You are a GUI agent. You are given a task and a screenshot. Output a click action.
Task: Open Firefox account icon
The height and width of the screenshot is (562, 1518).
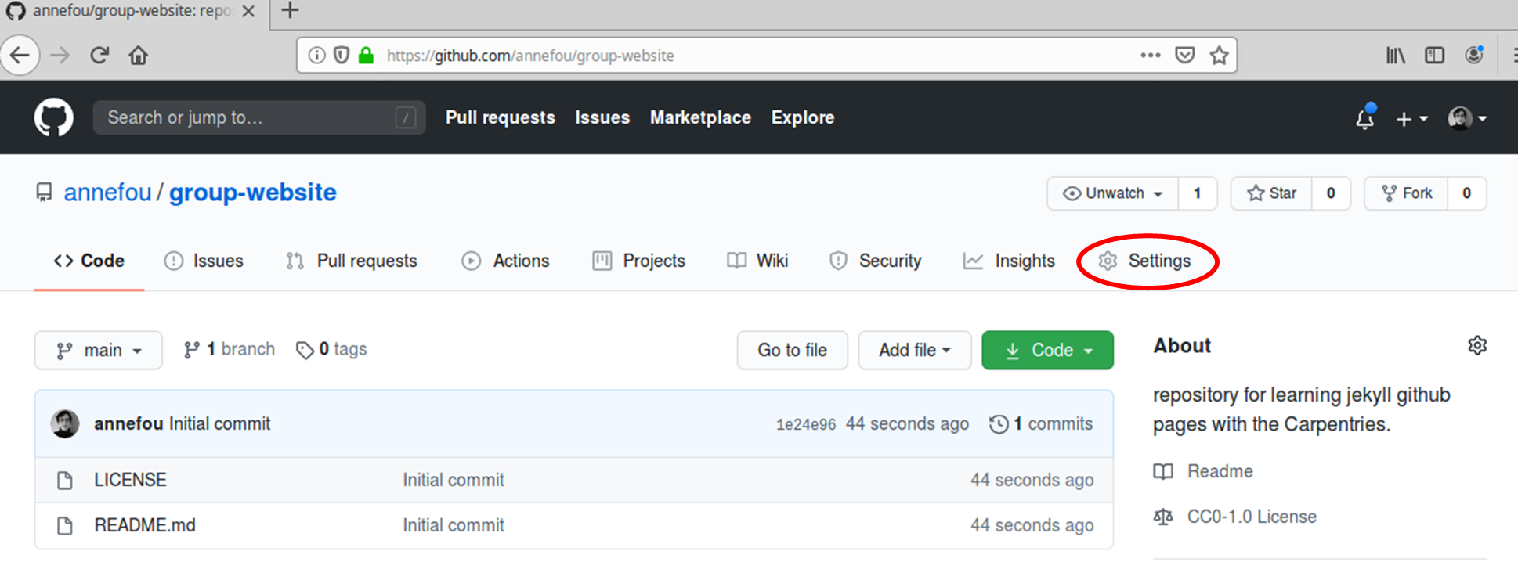[1474, 55]
